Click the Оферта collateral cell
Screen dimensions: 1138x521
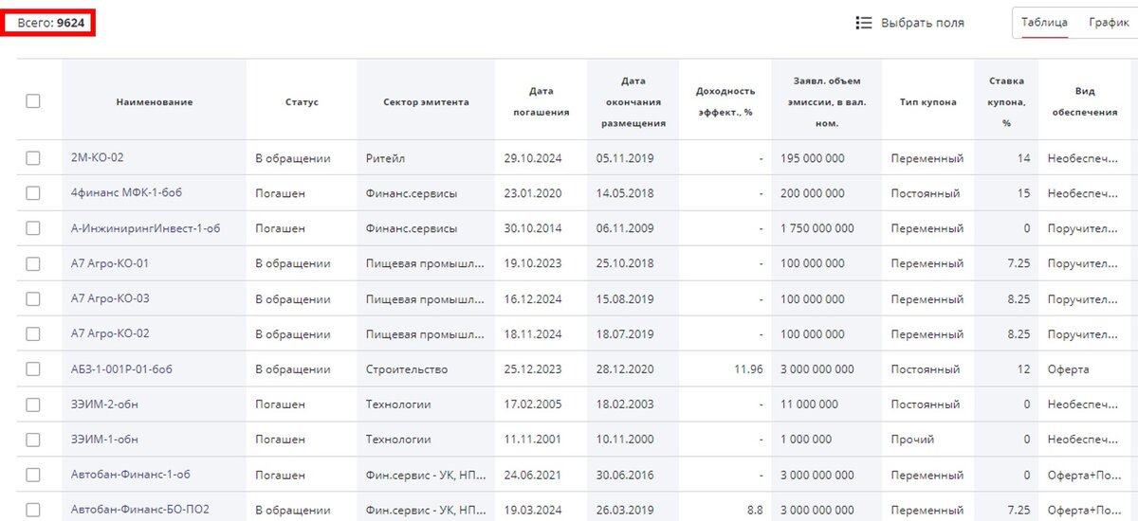click(x=1069, y=369)
